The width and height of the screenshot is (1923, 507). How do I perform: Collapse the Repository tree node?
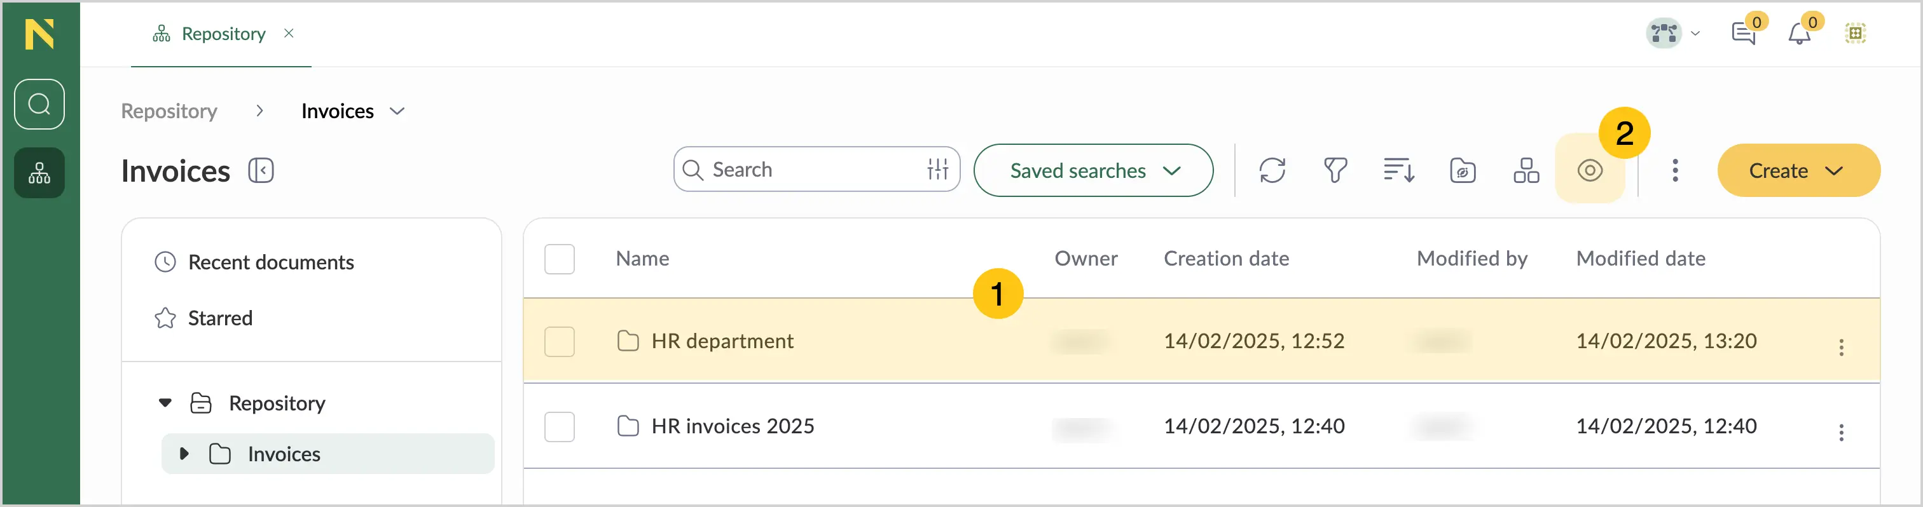166,403
